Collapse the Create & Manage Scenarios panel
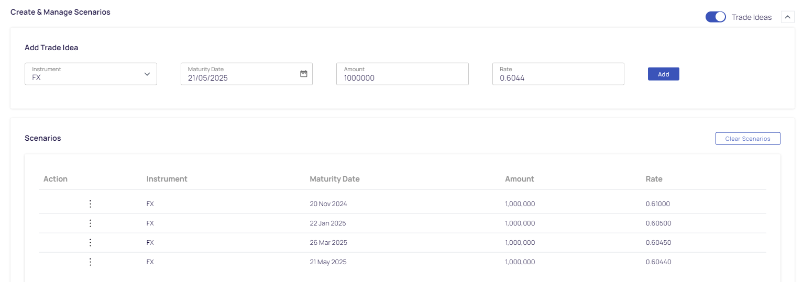Viewport: 803px width, 282px height. pyautogui.click(x=788, y=17)
